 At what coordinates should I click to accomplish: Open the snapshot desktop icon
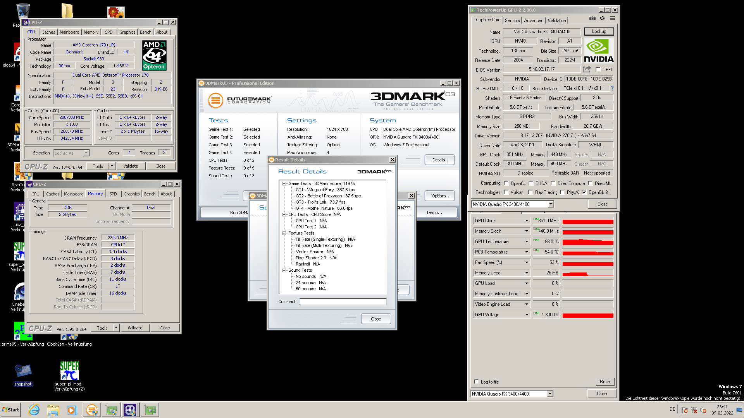[23, 374]
